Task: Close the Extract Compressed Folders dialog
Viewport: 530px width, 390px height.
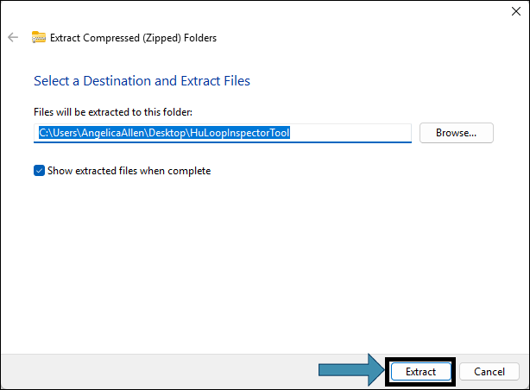Action: (x=516, y=11)
